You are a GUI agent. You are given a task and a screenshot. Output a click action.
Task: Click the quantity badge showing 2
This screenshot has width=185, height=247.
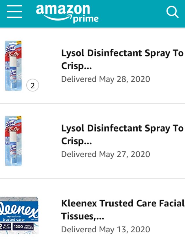[32, 85]
